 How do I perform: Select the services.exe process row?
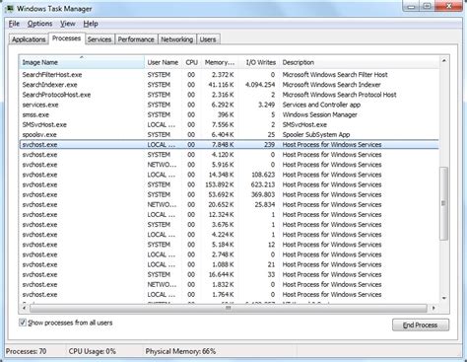(230, 105)
